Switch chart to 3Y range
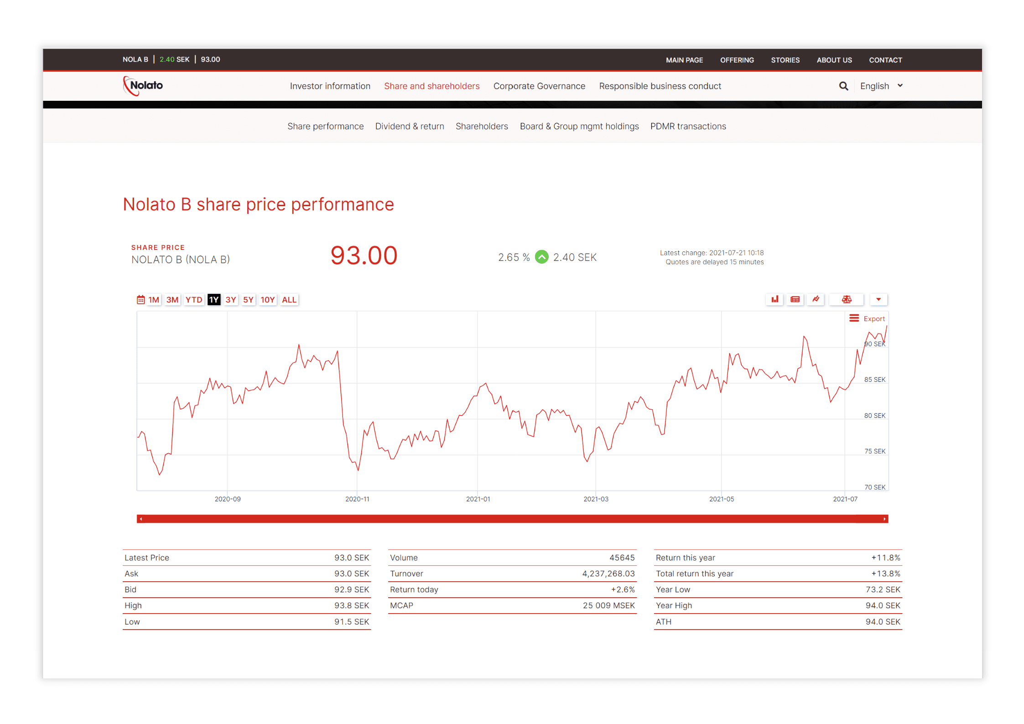This screenshot has width=1024, height=724. click(x=231, y=300)
